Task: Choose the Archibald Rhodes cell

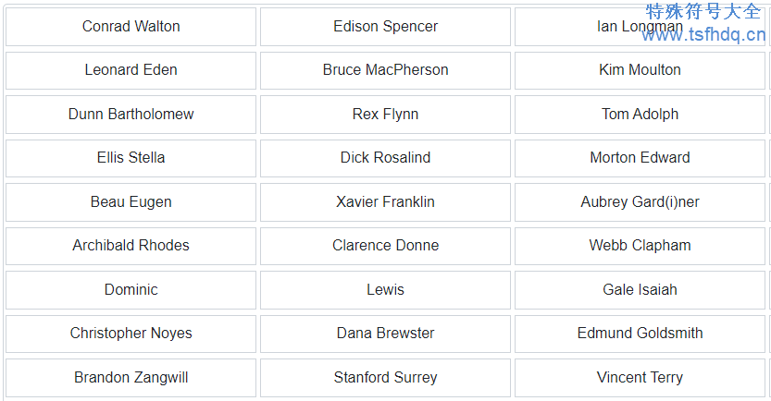Action: point(131,246)
